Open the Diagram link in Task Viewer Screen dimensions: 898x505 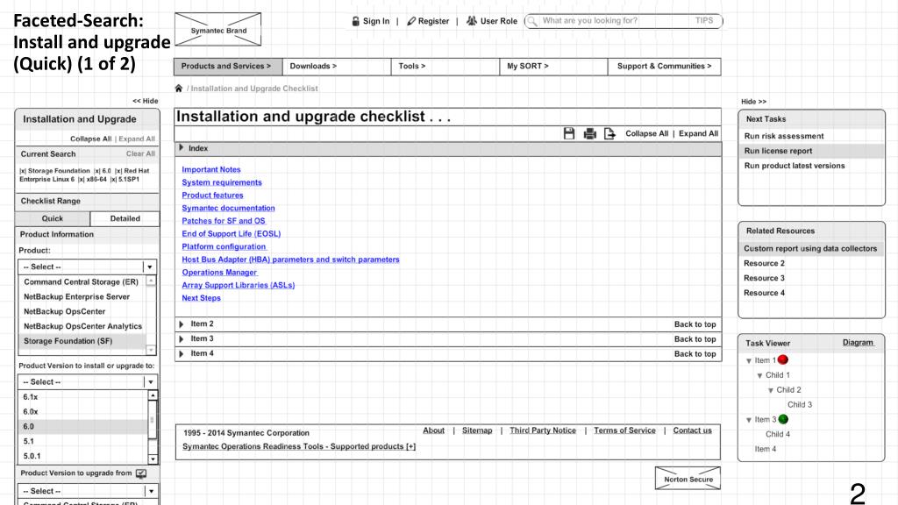[858, 343]
